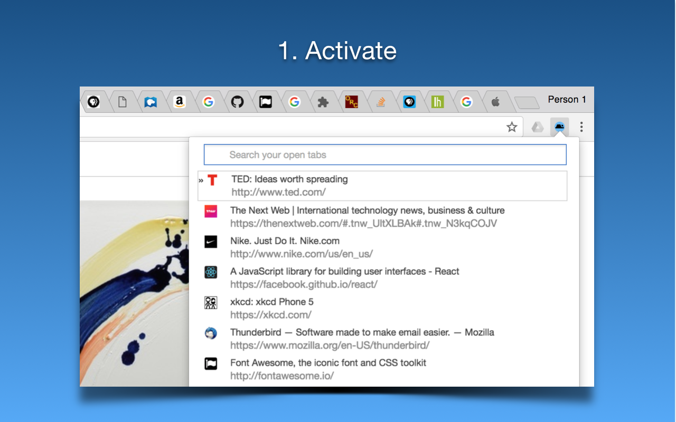Select the Thunderbird Mozilla result title
Viewport: 676px width, 422px height.
362,332
